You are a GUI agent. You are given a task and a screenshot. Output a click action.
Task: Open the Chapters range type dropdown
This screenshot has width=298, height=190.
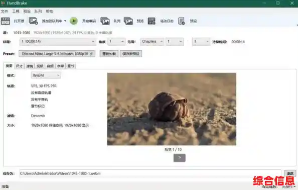(152, 42)
